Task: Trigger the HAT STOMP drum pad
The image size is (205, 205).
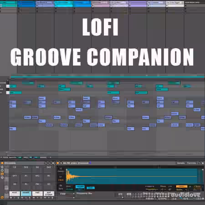Action: tap(49, 193)
